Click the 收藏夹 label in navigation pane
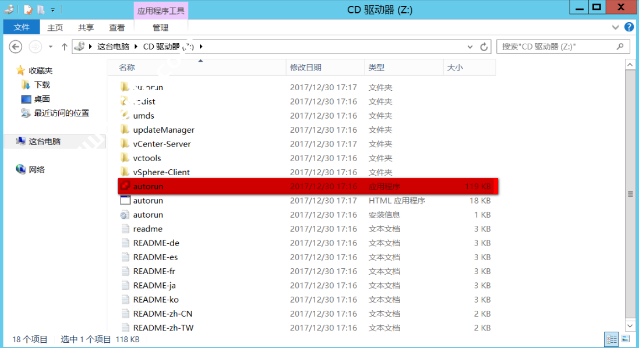The width and height of the screenshot is (639, 348). tap(40, 70)
